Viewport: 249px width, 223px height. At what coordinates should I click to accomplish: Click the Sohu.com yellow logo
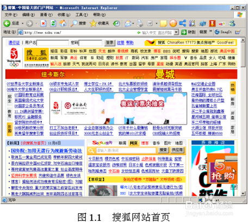click(36, 54)
